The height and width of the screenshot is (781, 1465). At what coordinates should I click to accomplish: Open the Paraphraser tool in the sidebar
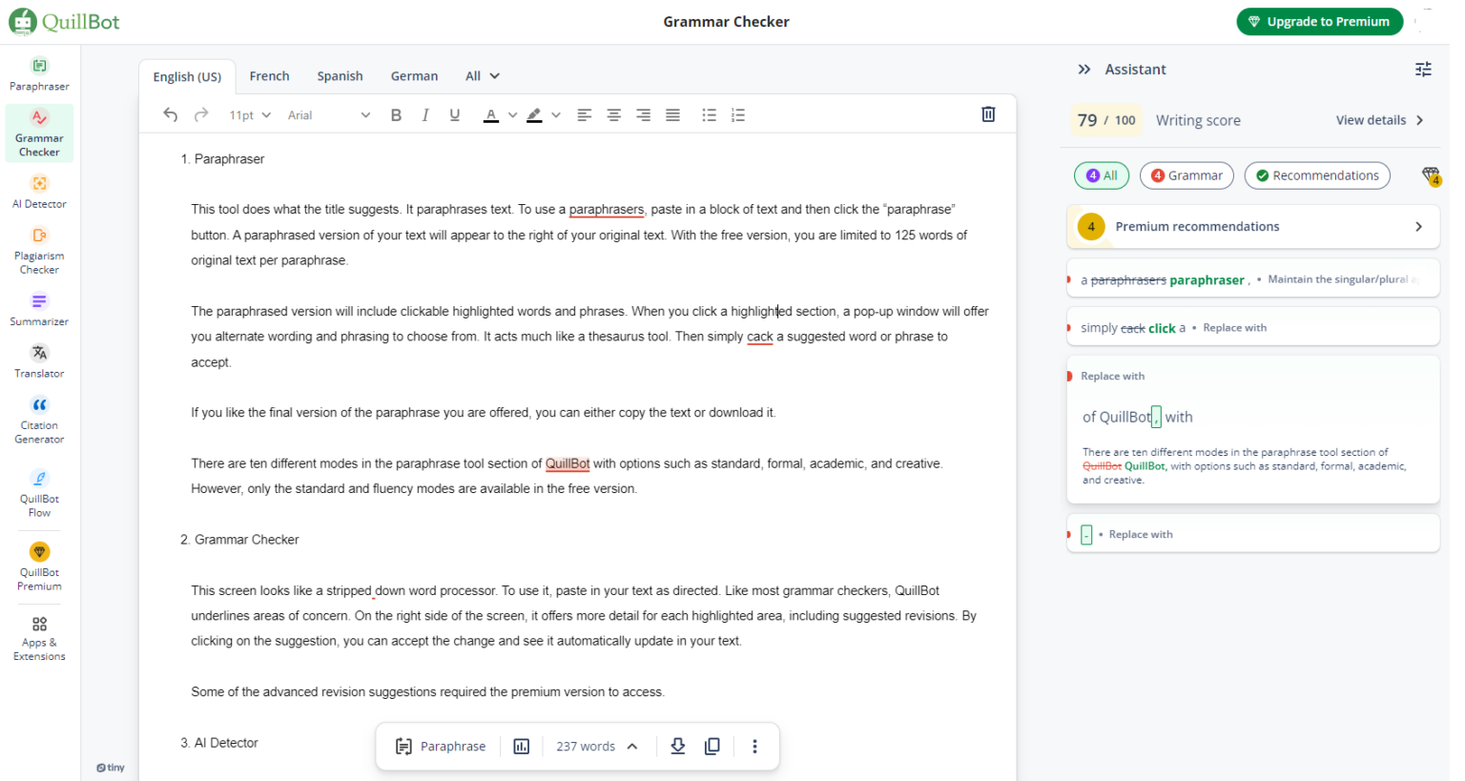39,74
